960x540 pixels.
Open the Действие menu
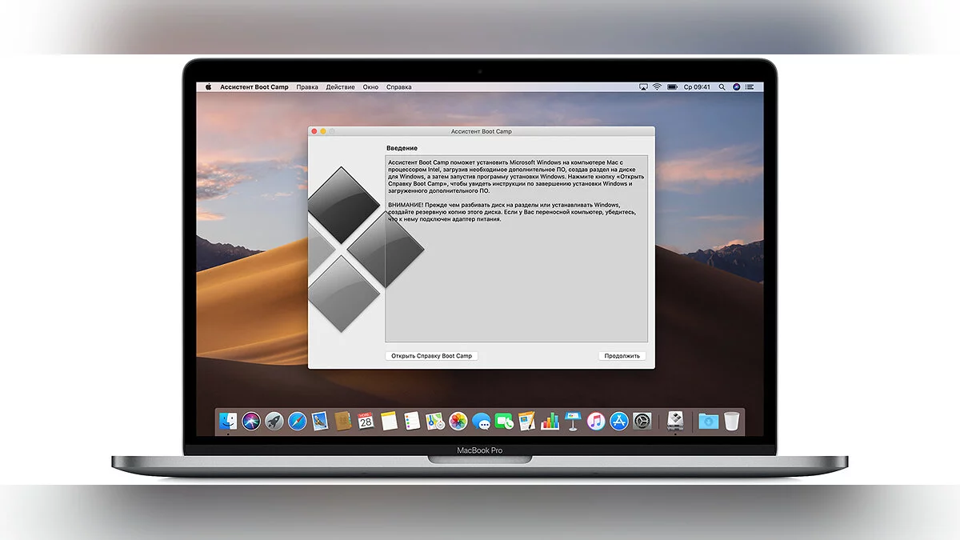340,86
